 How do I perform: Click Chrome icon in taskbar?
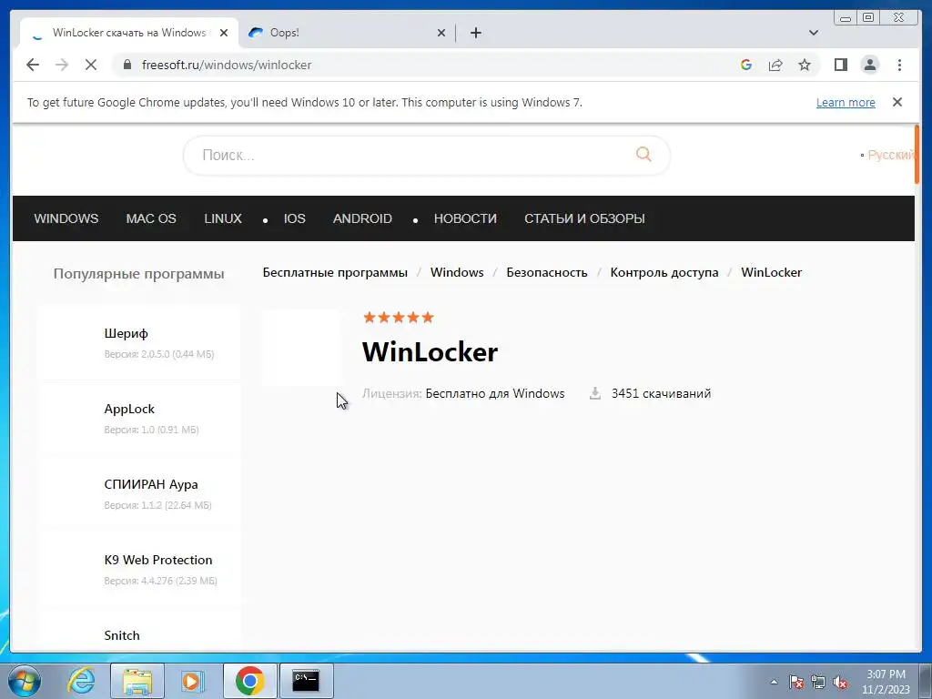[249, 681]
